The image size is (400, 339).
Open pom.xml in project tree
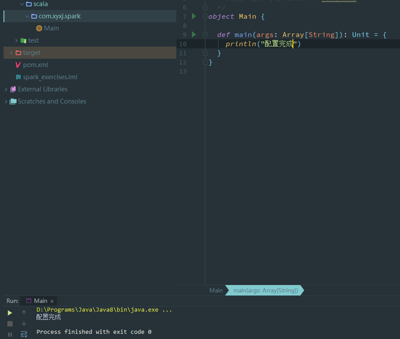click(x=35, y=65)
